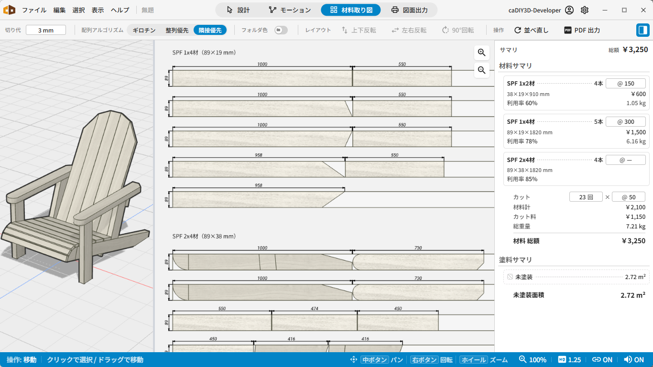Switch to the 設計 tab
The width and height of the screenshot is (653, 367).
pos(238,10)
